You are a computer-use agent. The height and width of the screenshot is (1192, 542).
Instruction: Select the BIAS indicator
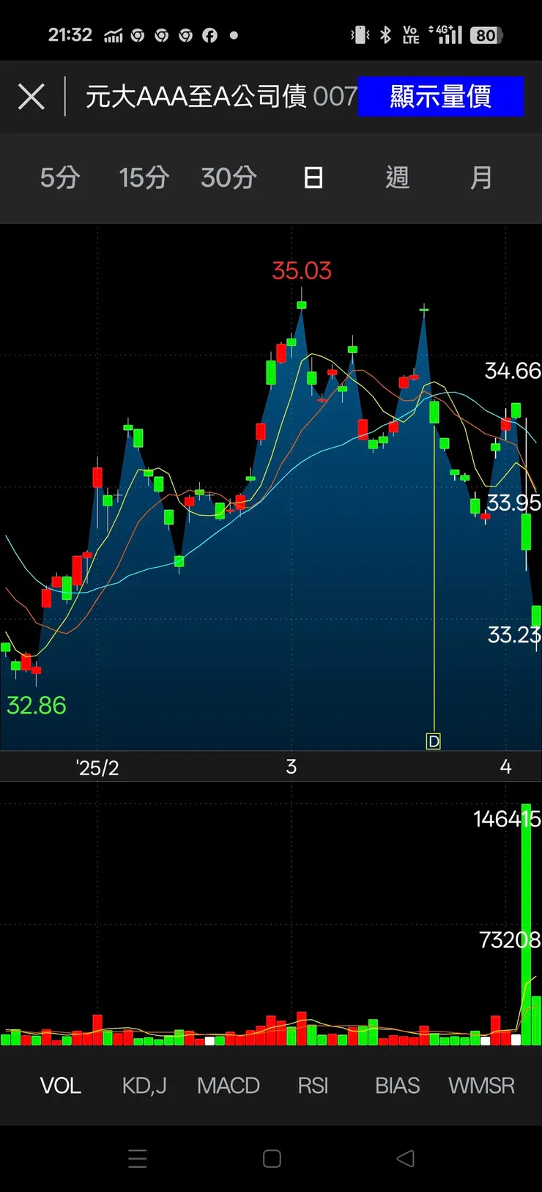397,1085
